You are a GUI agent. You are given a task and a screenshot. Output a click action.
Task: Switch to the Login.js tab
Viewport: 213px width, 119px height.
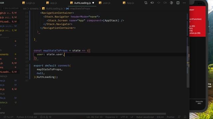tap(29, 3)
